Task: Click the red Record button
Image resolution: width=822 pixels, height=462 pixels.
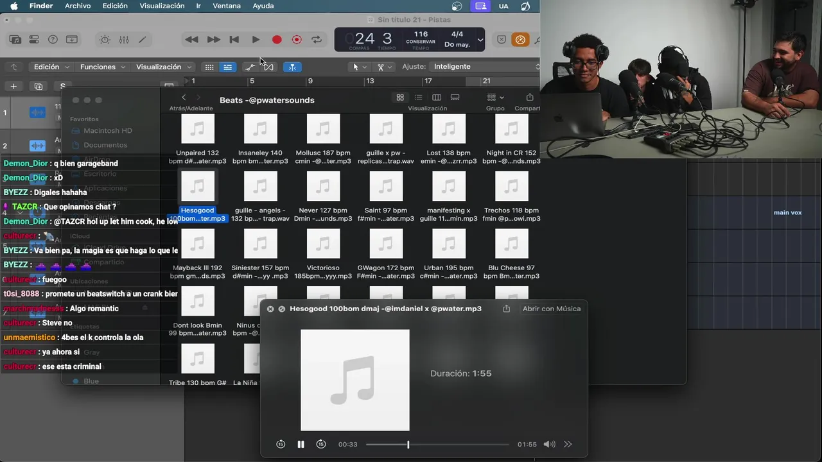Action: point(277,40)
